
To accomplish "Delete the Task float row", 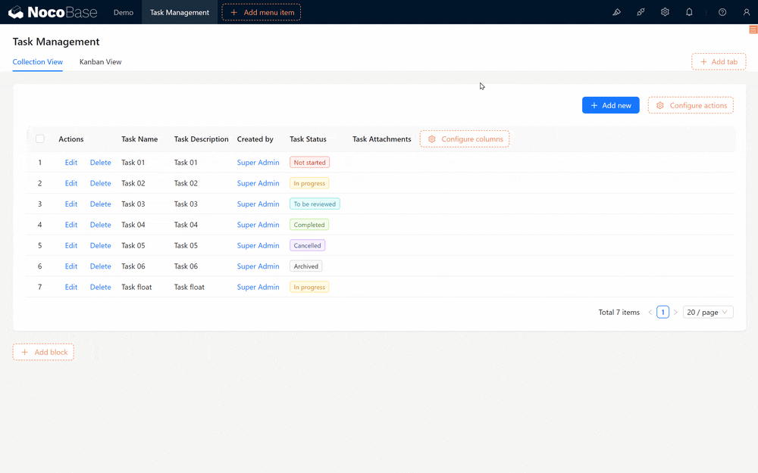I will [x=101, y=287].
